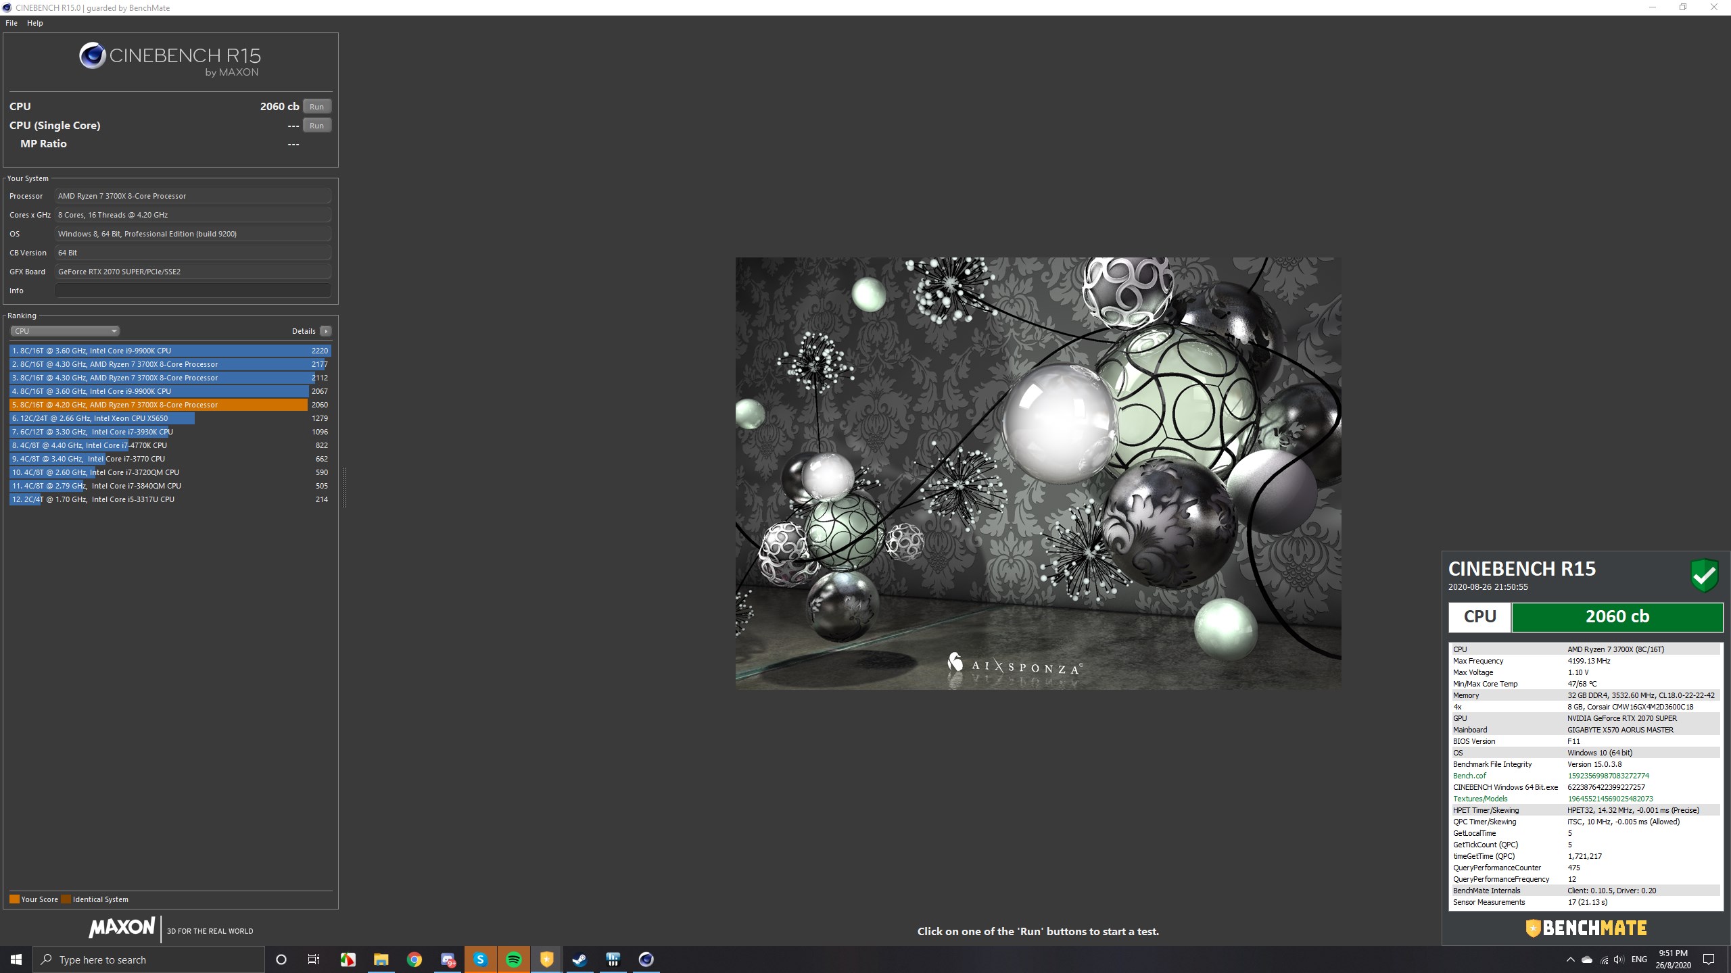Viewport: 1731px width, 973px height.
Task: Click the Your Score orange legend swatch
Action: tap(14, 899)
